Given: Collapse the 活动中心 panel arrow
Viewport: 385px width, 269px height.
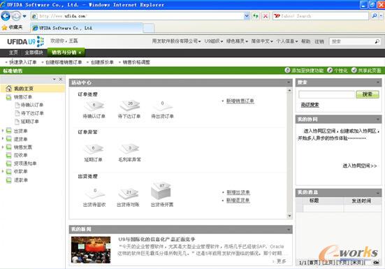Looking at the screenshot, I should (x=289, y=82).
